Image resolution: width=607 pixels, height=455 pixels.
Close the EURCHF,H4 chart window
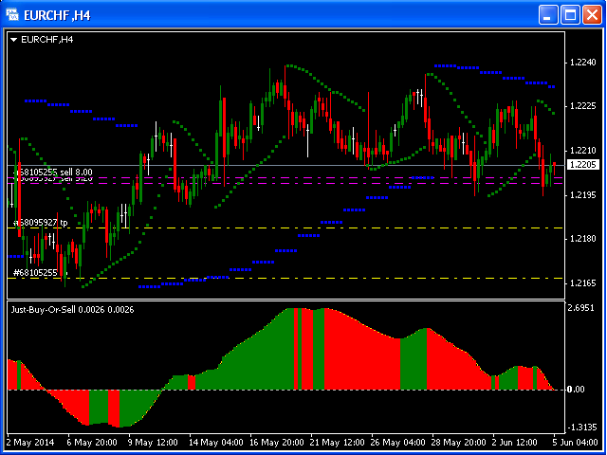click(x=593, y=15)
